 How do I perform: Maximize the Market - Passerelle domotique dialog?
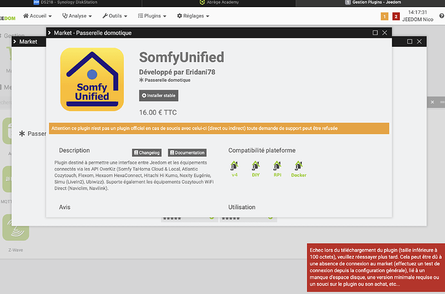point(375,33)
